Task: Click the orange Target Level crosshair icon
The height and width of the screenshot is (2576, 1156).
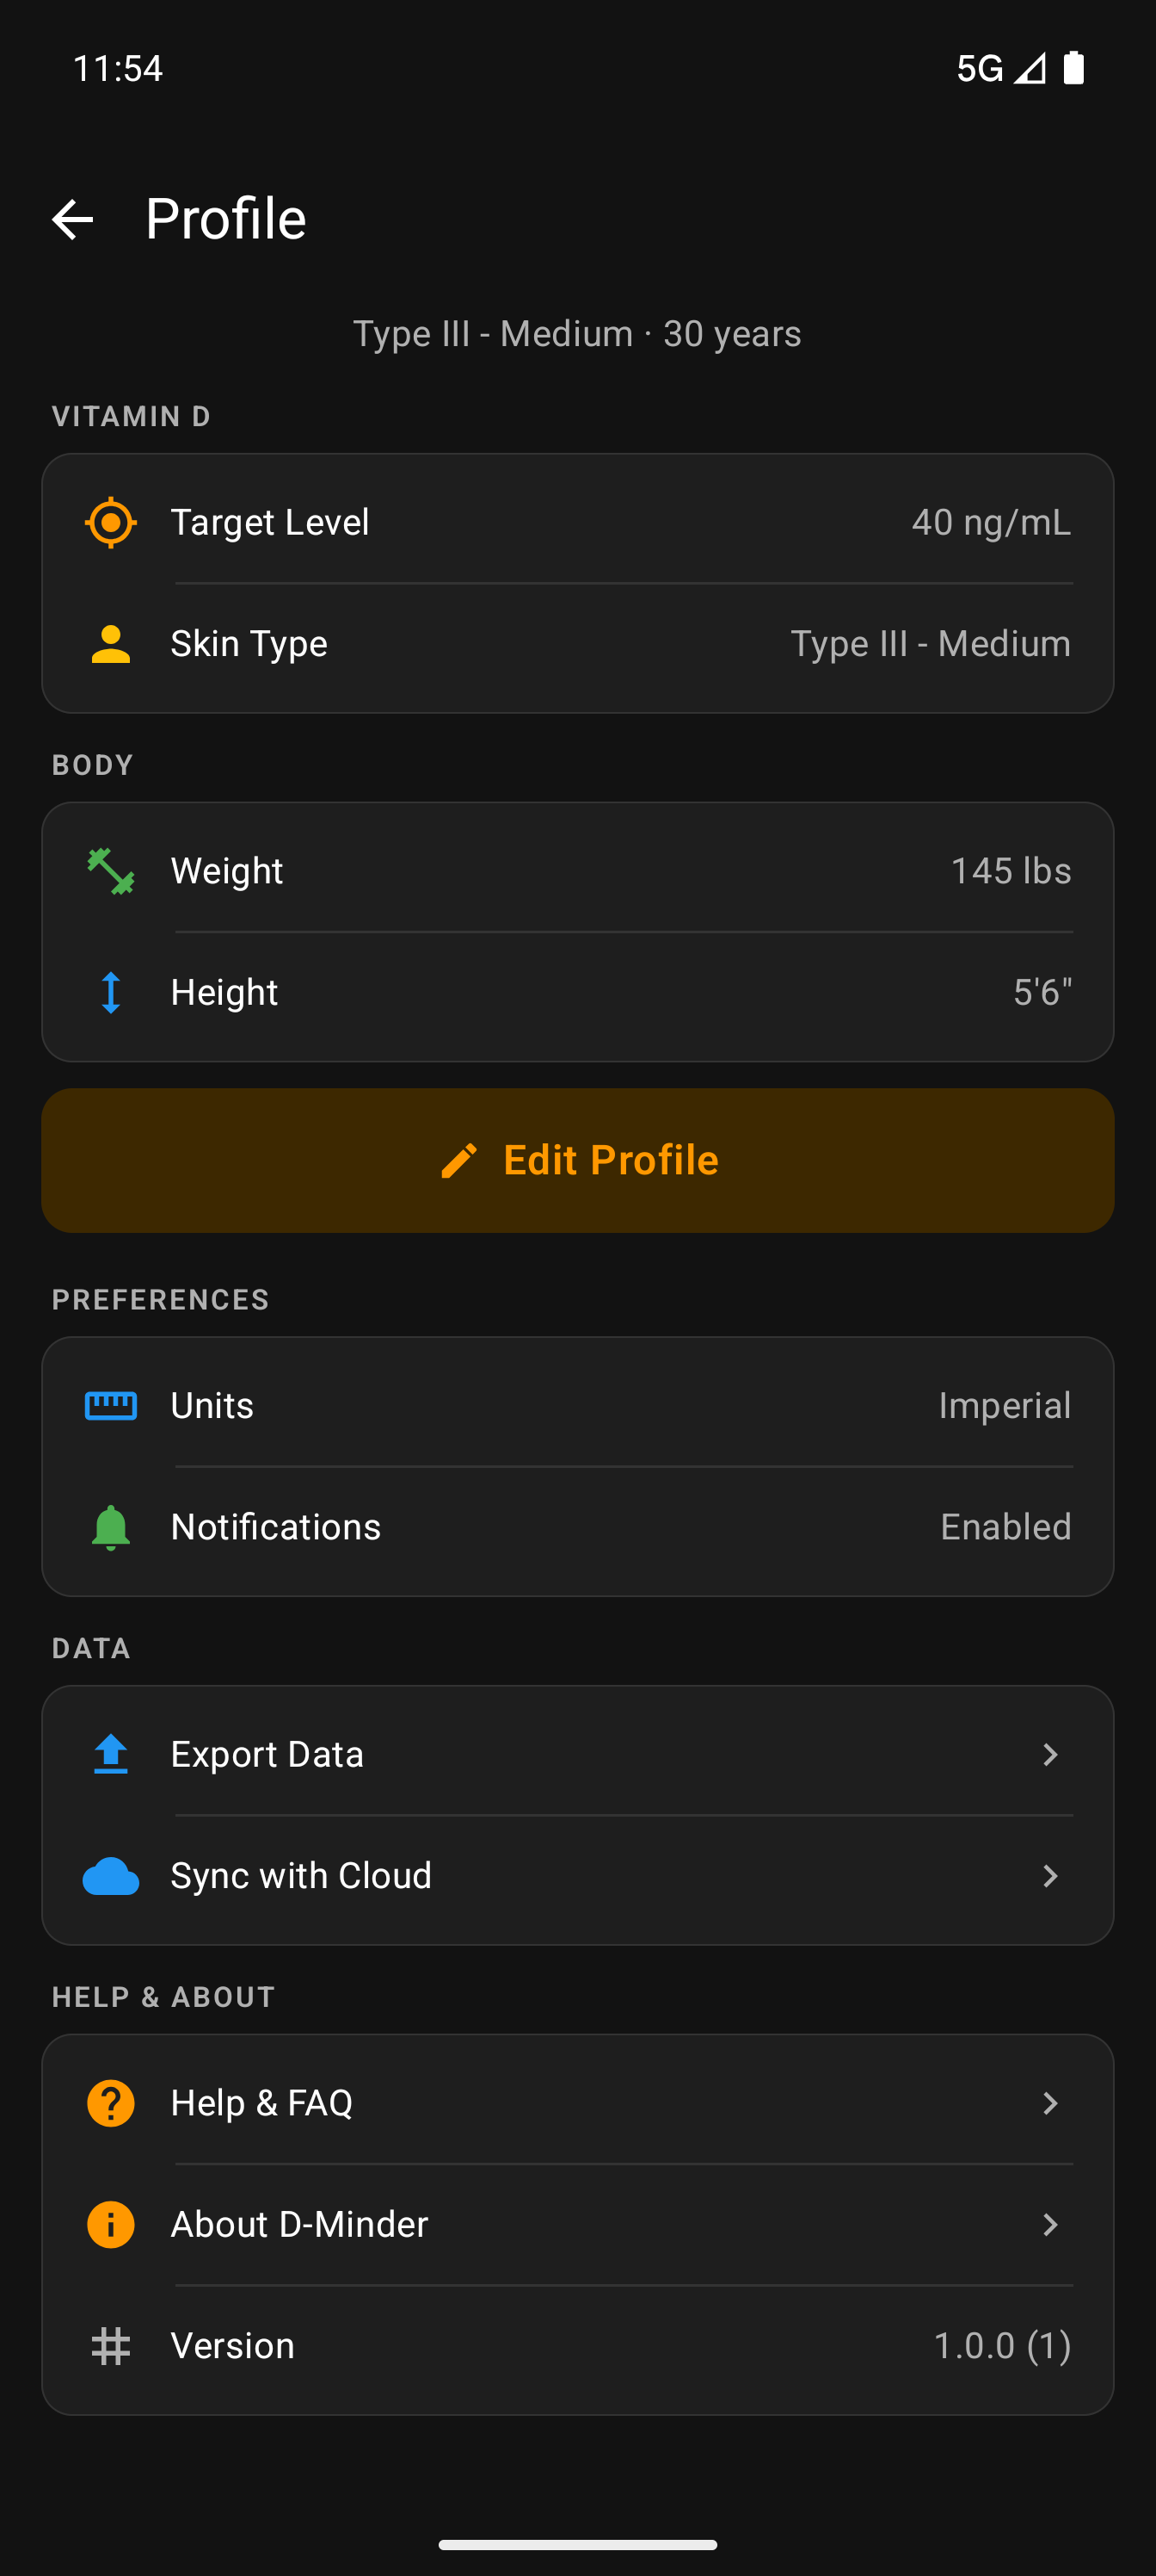Action: tap(111, 522)
